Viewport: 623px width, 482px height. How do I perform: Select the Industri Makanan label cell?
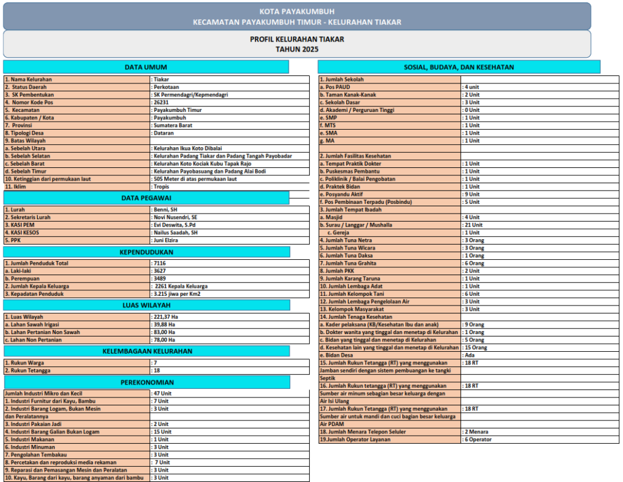(77, 439)
